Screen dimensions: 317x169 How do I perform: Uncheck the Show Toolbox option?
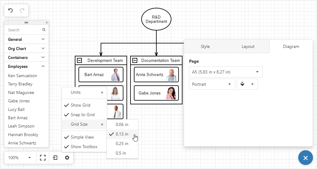coord(84,147)
